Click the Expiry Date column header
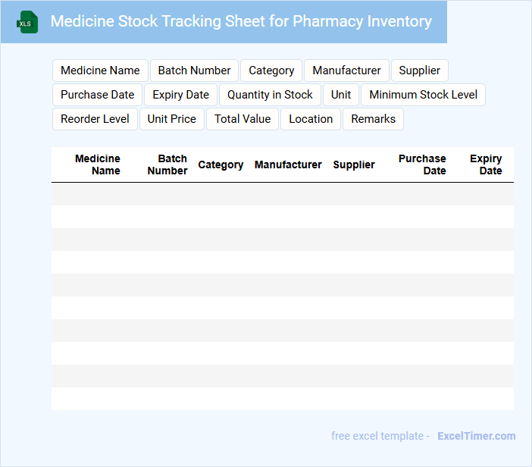 point(486,165)
